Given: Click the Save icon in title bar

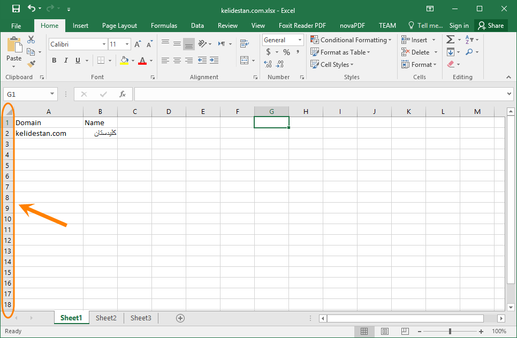Looking at the screenshot, I should tap(16, 9).
